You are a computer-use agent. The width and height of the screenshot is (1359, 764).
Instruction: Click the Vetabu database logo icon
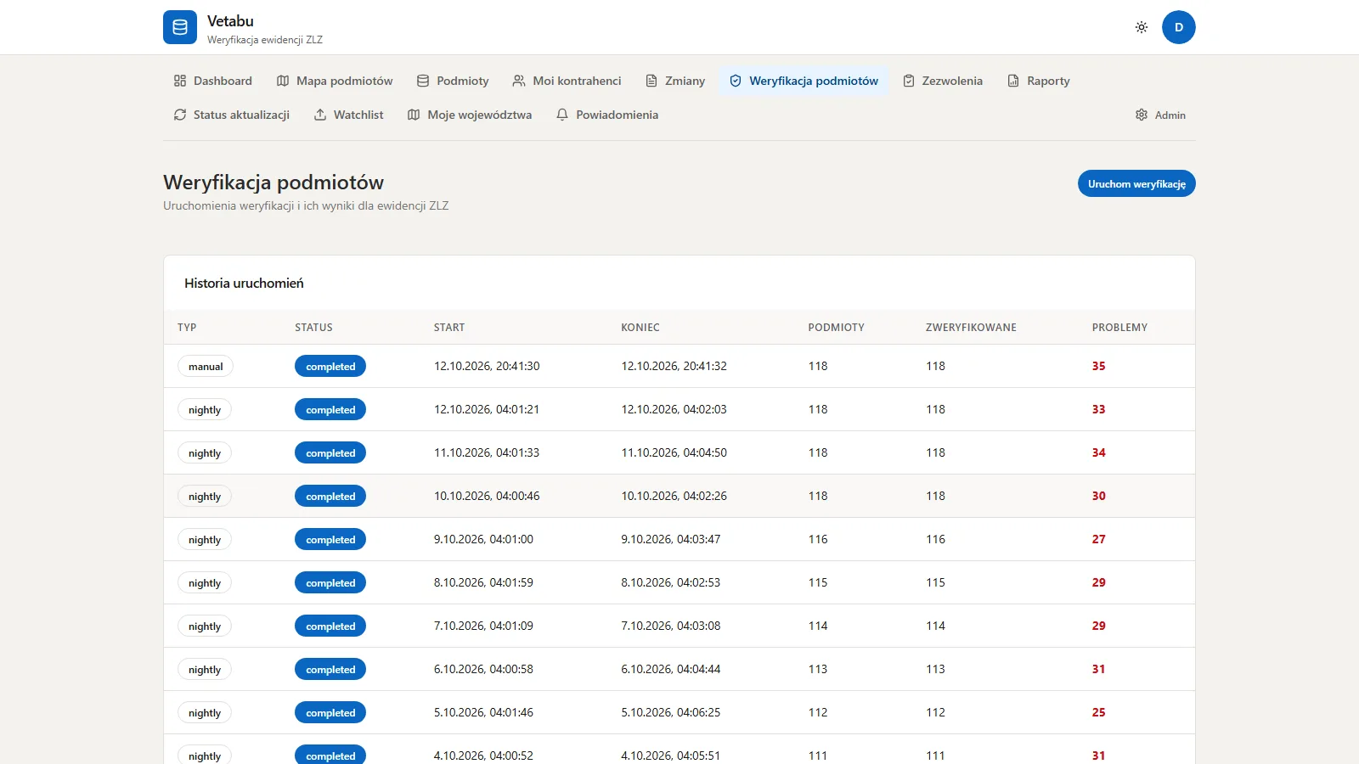pyautogui.click(x=180, y=27)
